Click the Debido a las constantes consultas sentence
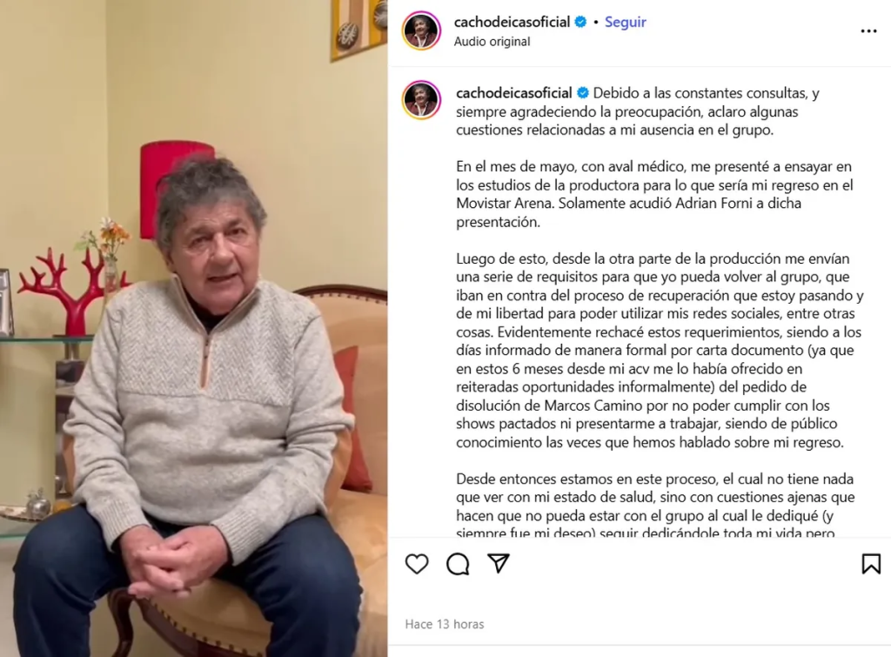The width and height of the screenshot is (891, 657). point(638,111)
